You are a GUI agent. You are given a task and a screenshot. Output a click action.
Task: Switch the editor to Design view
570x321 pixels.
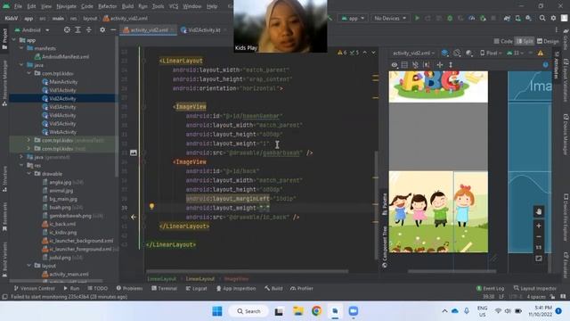[x=548, y=41]
